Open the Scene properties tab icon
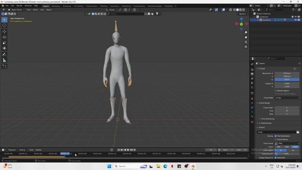 pos(252,83)
